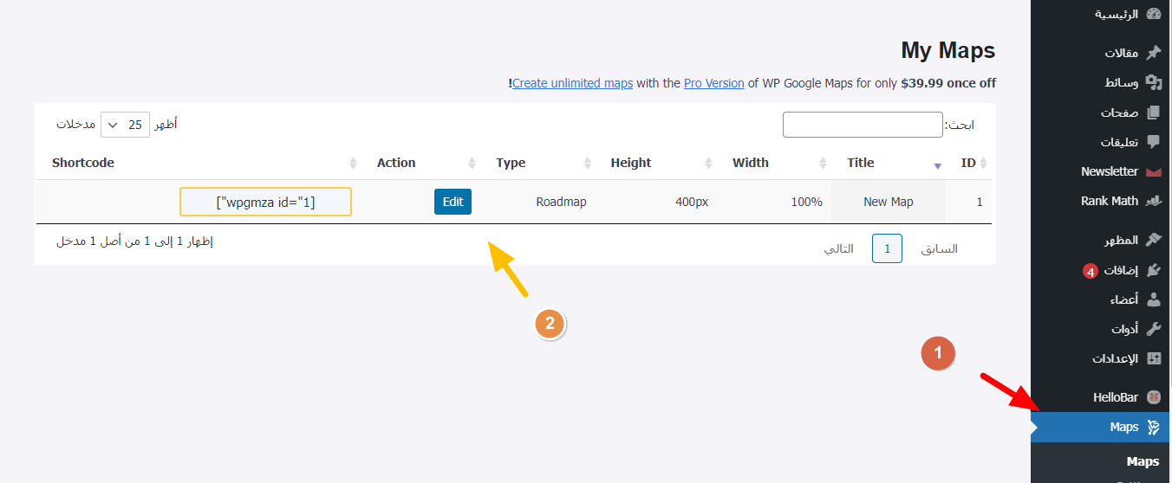1172x483 pixels.
Task: Open the Media library icon
Action: 1153,82
